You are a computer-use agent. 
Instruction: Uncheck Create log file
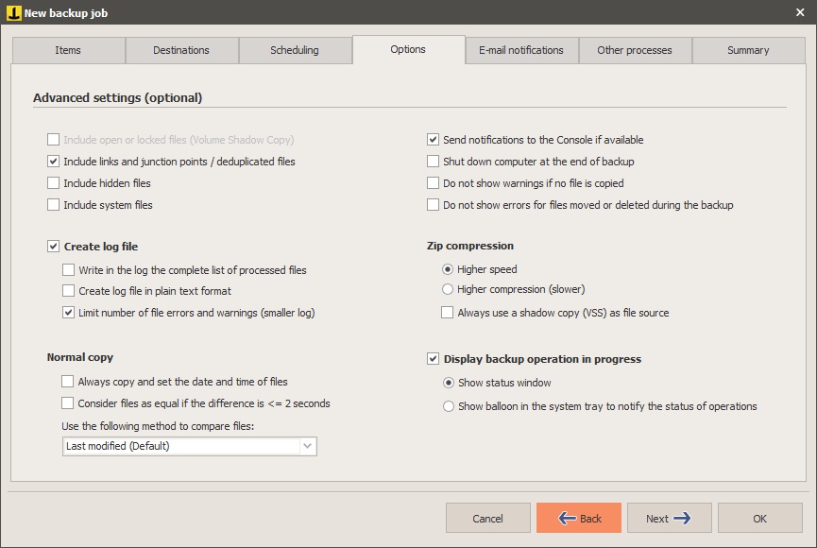click(x=54, y=247)
